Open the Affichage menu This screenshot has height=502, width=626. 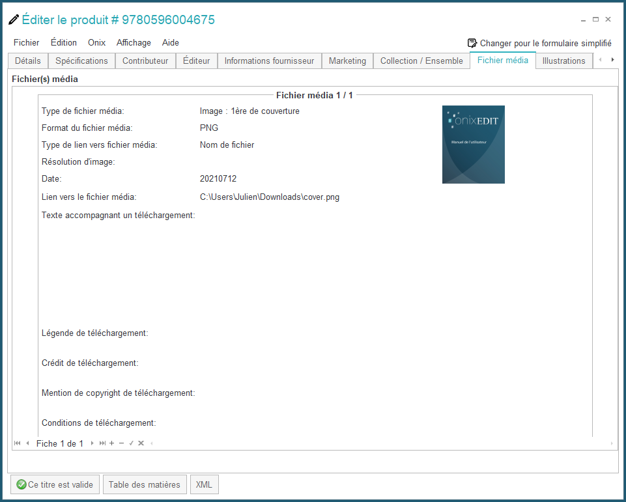(x=134, y=43)
